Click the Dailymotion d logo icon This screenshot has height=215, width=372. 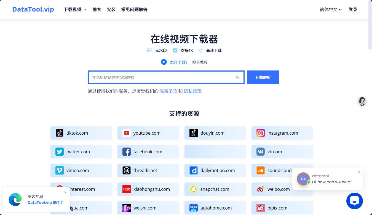[194, 170]
